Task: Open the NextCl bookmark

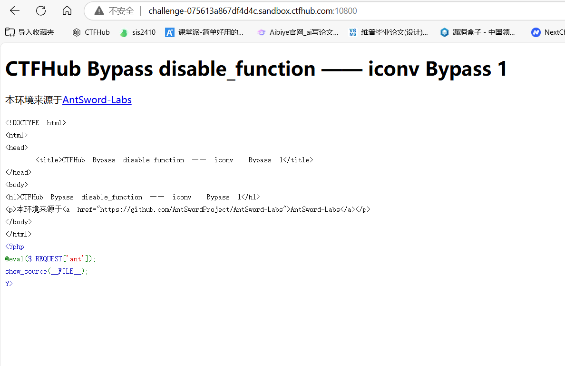Action: 548,32
